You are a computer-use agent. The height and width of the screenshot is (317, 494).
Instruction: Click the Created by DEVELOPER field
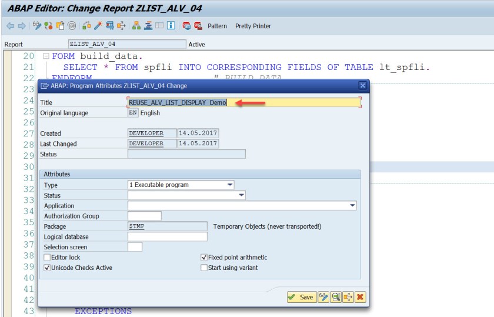click(152, 134)
